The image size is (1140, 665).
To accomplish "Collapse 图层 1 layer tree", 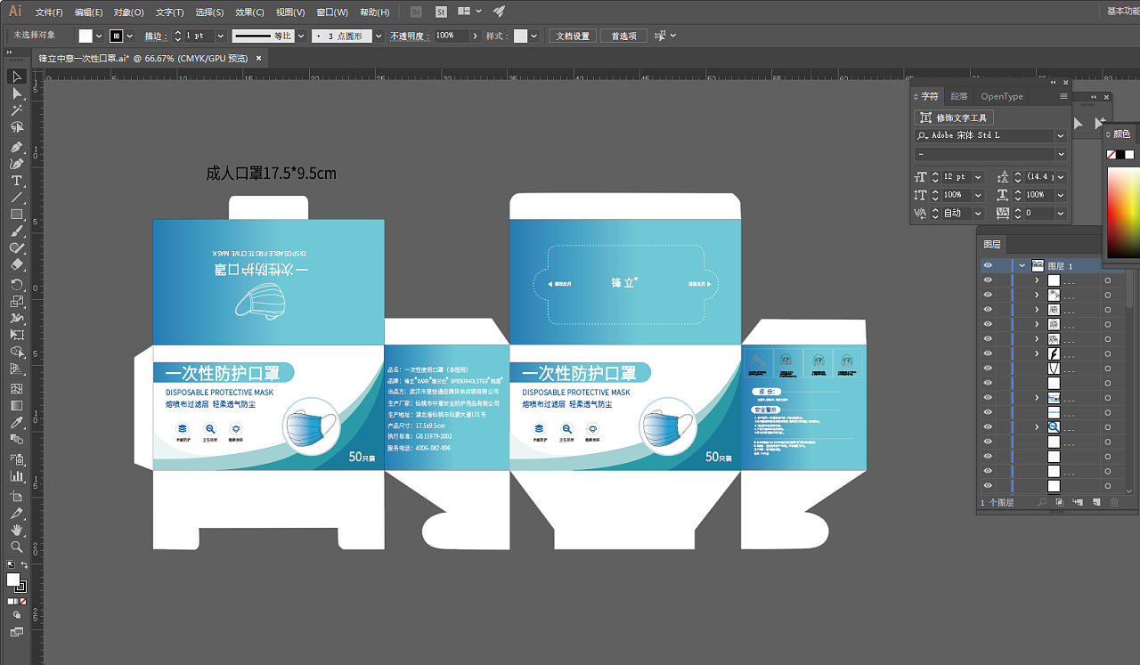I will coord(1022,265).
